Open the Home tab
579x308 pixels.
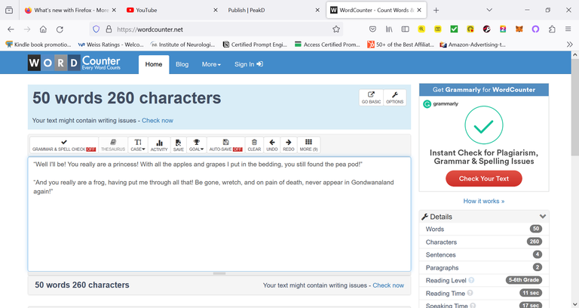tap(154, 64)
